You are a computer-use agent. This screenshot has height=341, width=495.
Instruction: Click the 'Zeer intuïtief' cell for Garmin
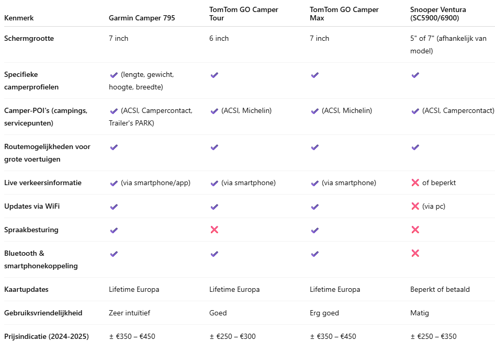pos(129,313)
